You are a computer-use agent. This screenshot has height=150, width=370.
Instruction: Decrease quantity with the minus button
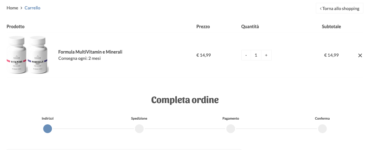(246, 55)
